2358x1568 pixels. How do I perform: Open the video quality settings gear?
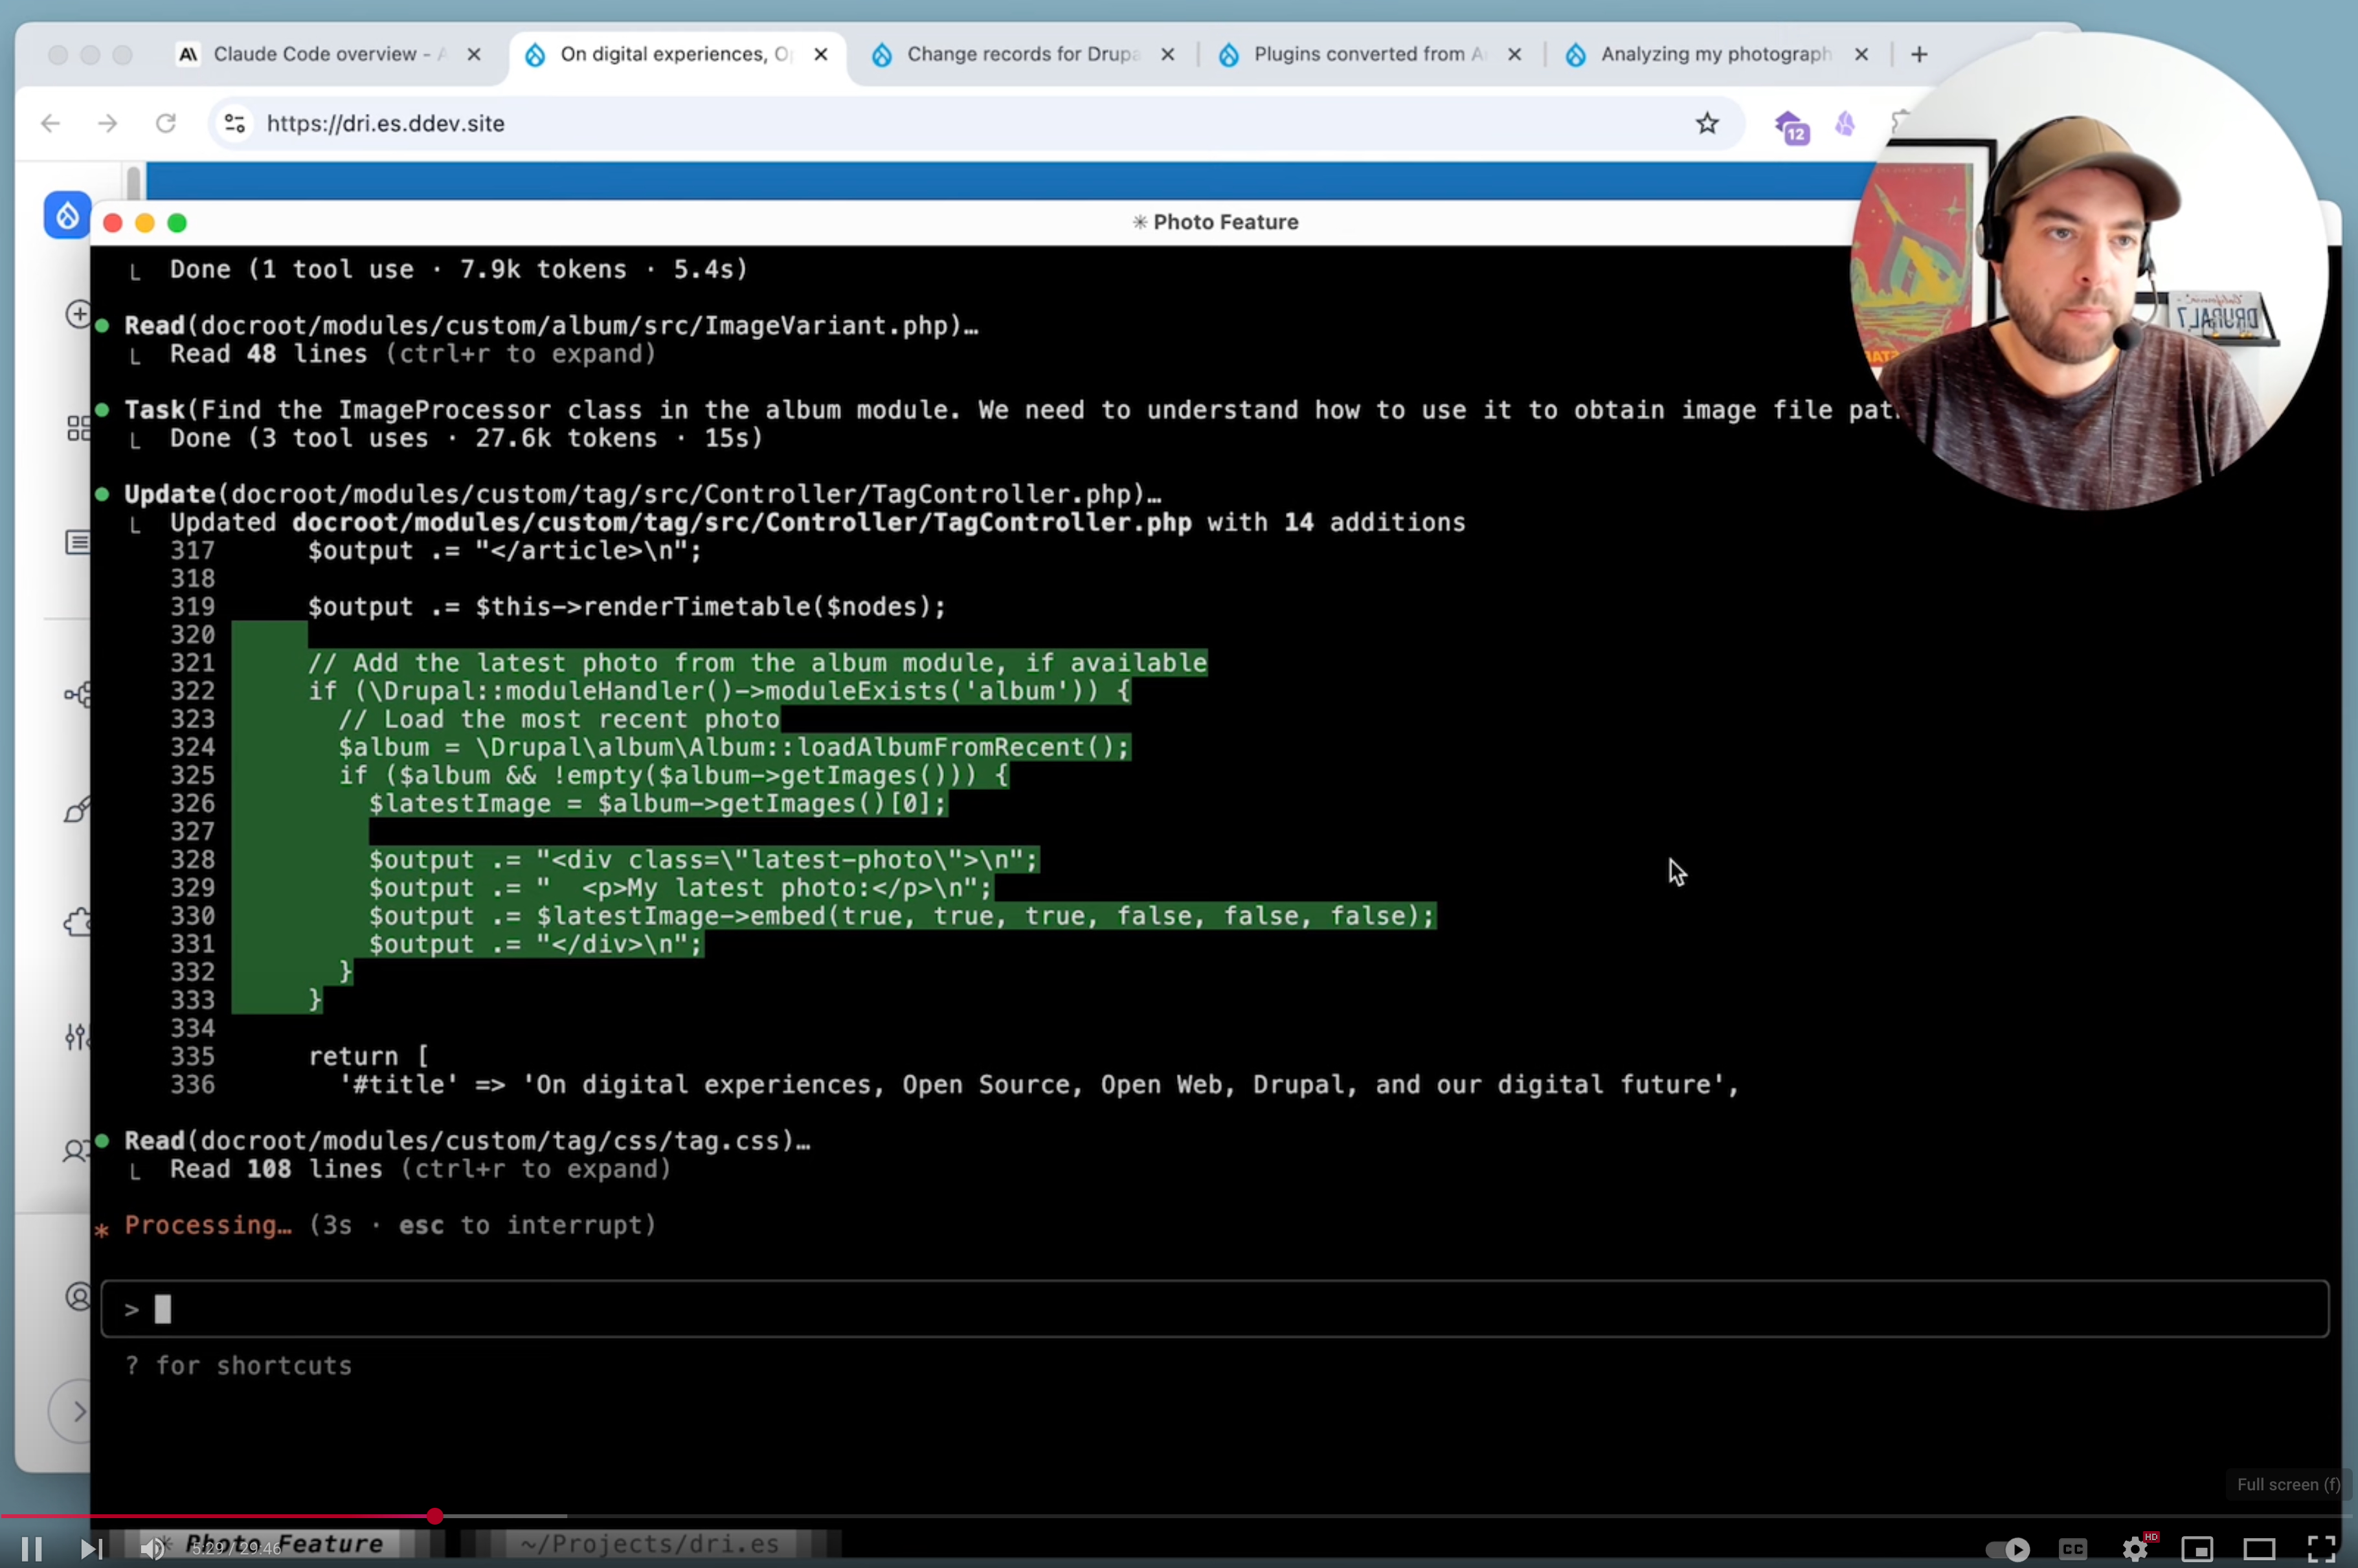(x=2136, y=1548)
